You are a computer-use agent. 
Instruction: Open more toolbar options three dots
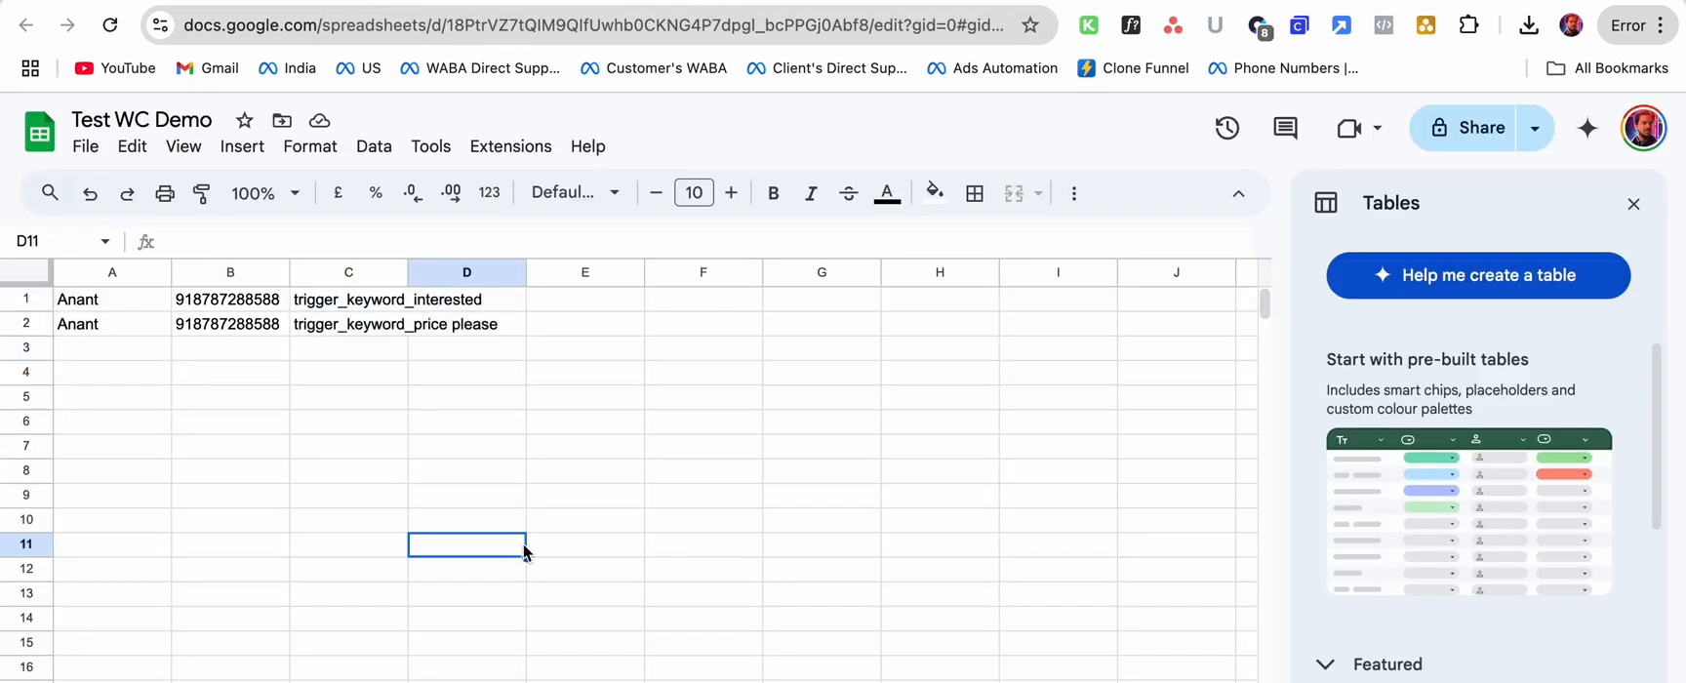coord(1073,193)
